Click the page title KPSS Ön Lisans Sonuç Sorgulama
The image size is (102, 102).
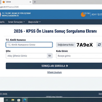[55, 31]
